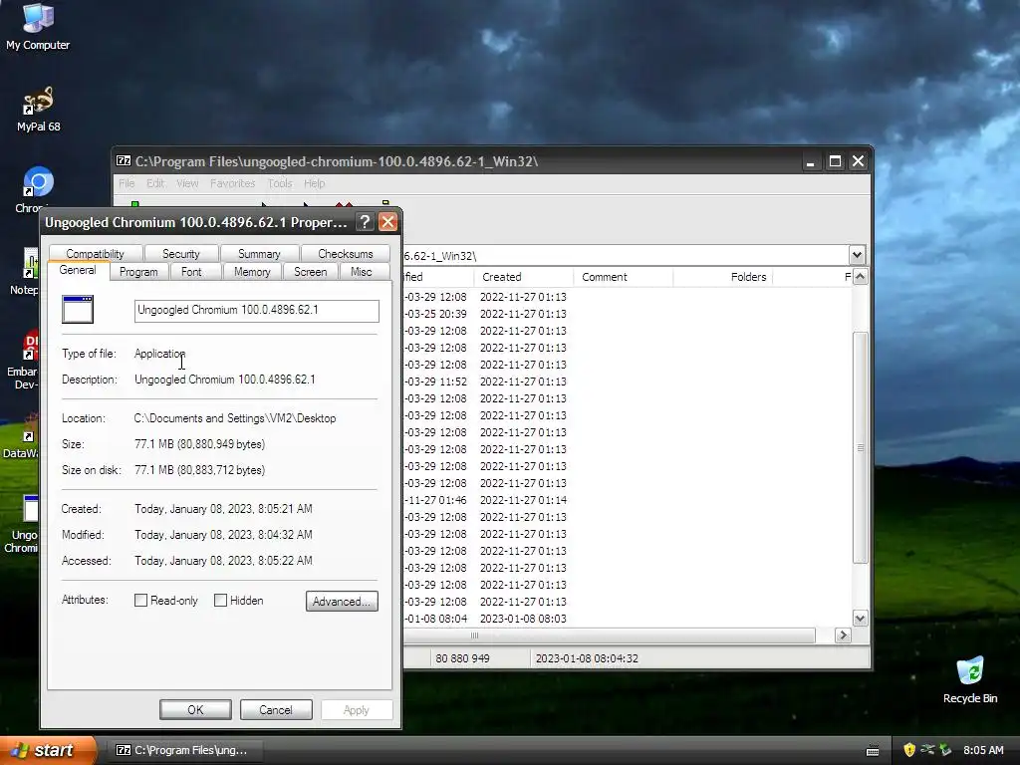Click Cancel in the Properties dialog
Image resolution: width=1020 pixels, height=765 pixels.
point(276,709)
